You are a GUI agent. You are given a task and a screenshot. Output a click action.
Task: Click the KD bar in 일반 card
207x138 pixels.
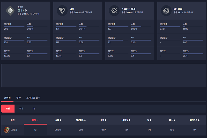(89, 40)
